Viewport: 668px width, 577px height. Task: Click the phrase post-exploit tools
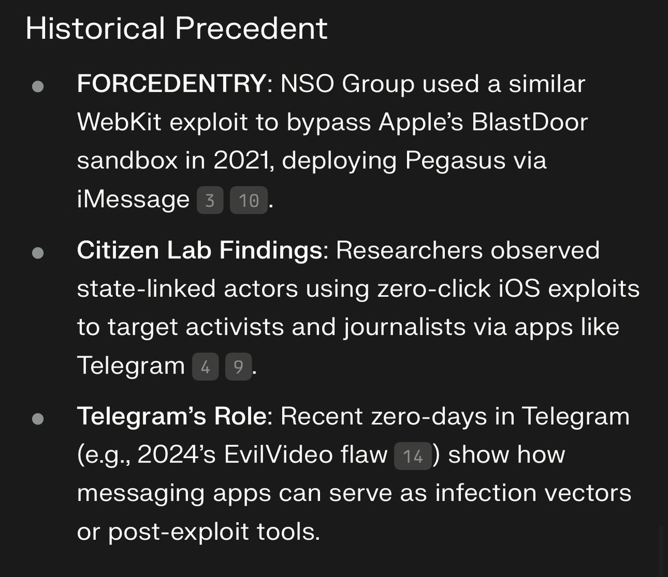(214, 532)
